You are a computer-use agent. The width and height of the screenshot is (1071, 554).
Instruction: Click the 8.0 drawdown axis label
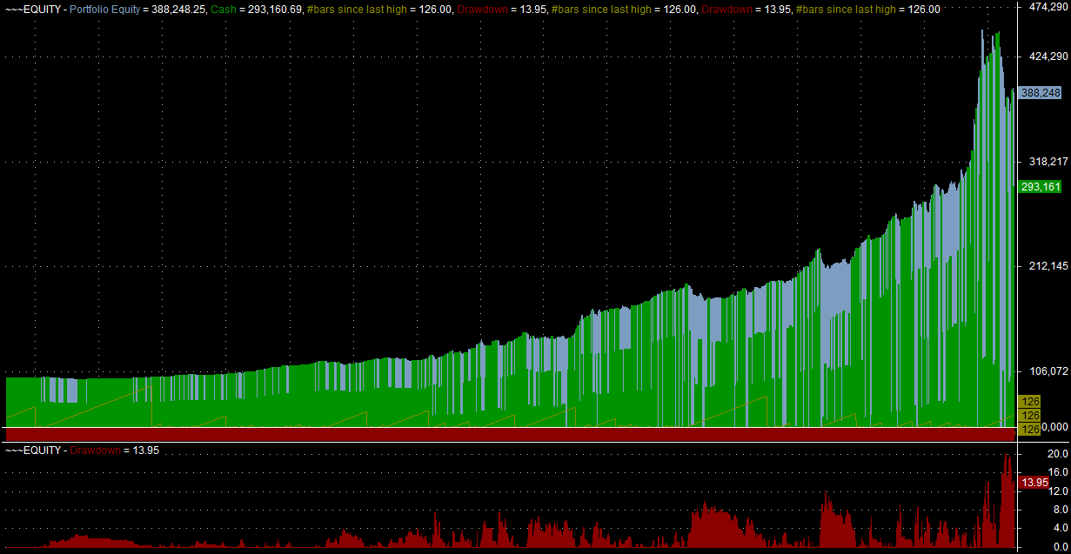point(1059,510)
